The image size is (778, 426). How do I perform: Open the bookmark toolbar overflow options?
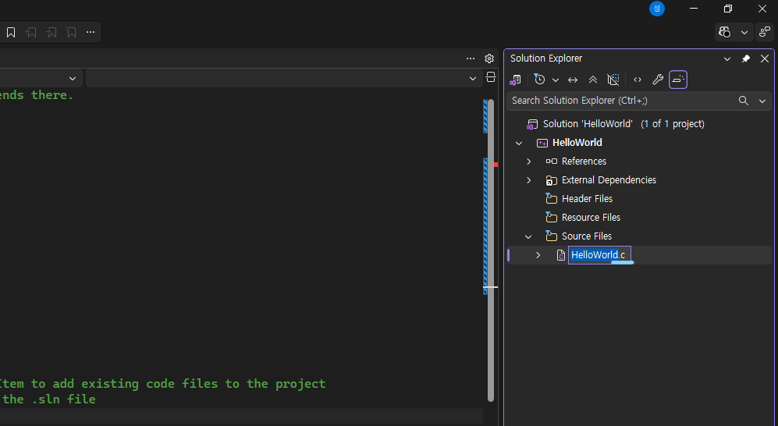point(91,32)
